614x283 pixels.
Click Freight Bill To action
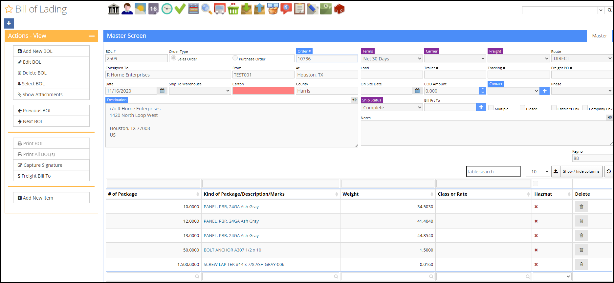[x=51, y=176]
